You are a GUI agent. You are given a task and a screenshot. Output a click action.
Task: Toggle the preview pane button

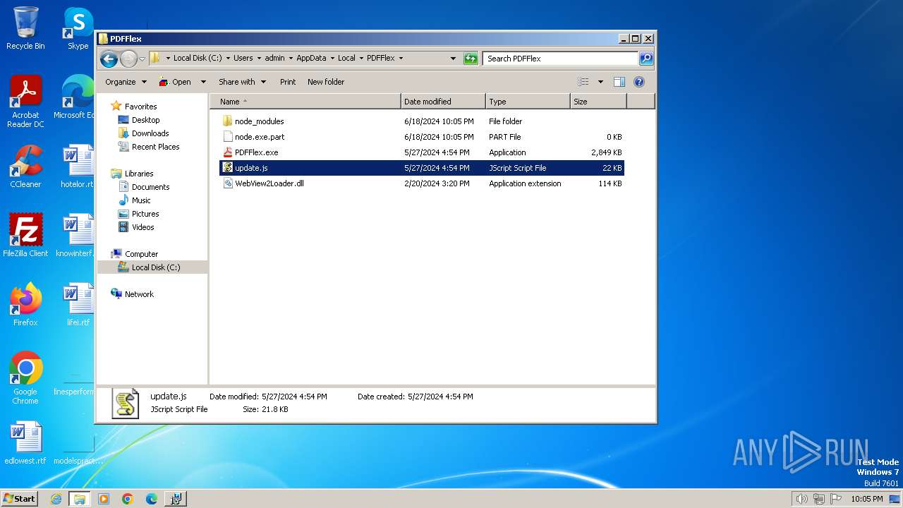619,82
